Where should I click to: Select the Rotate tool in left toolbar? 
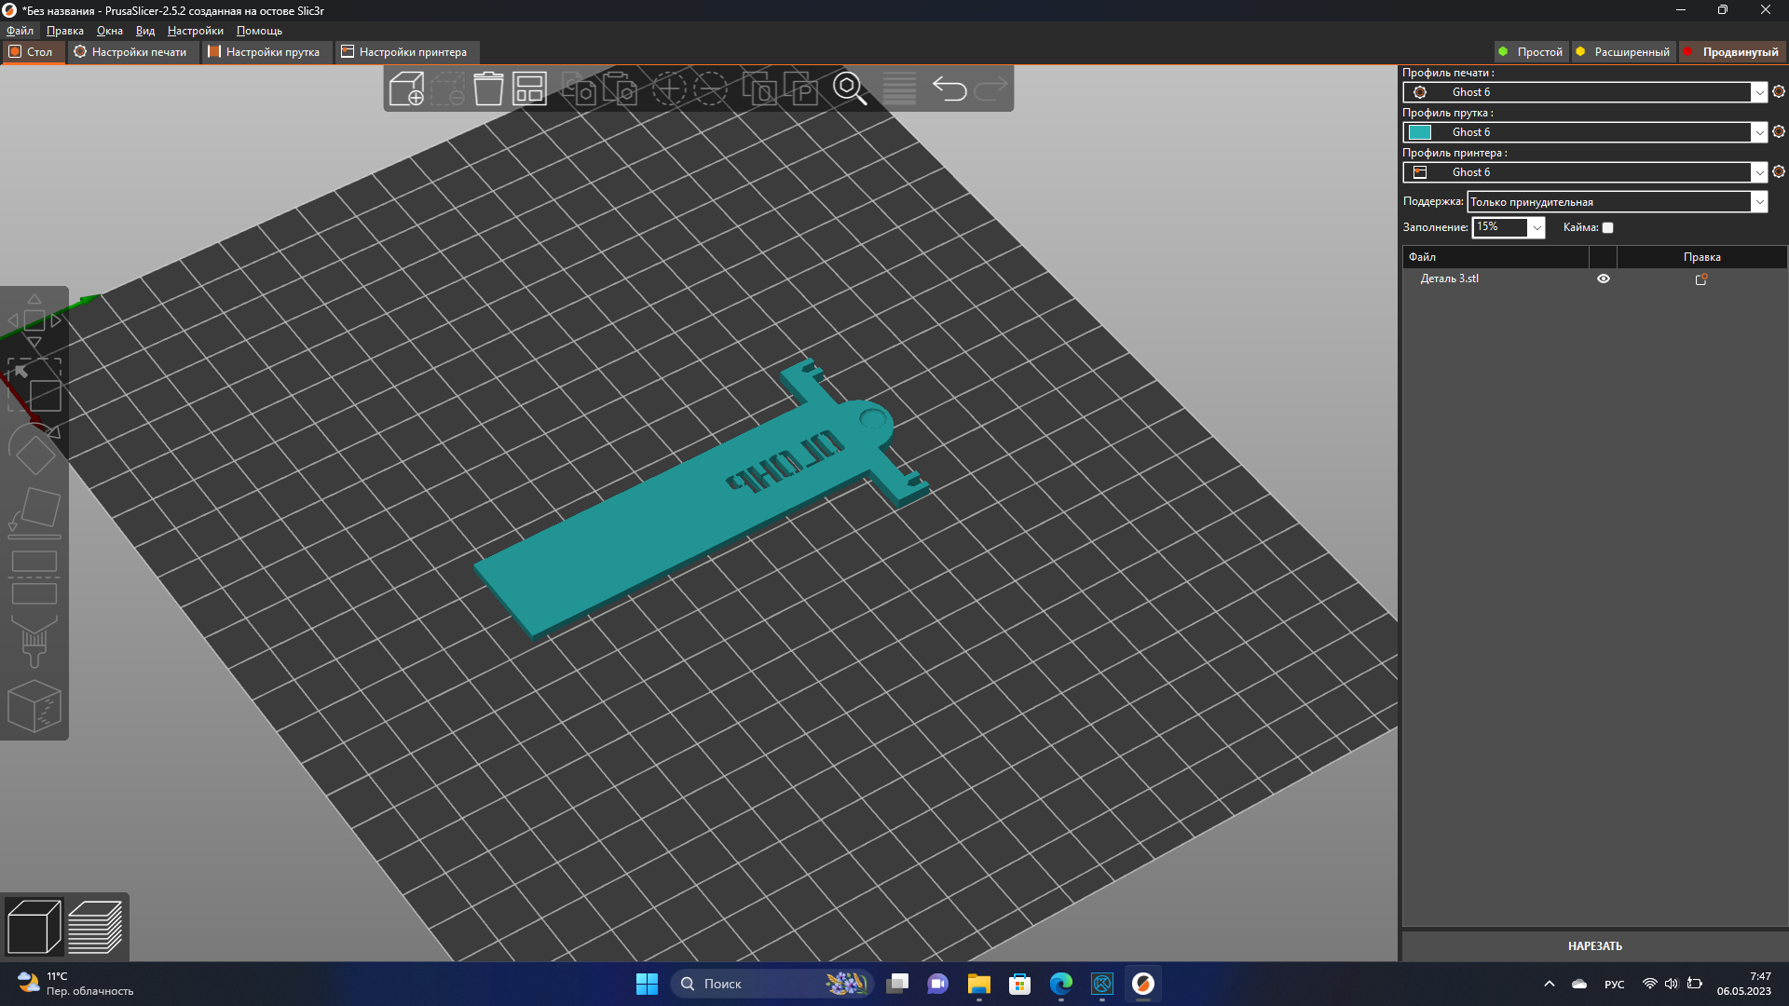coord(34,450)
